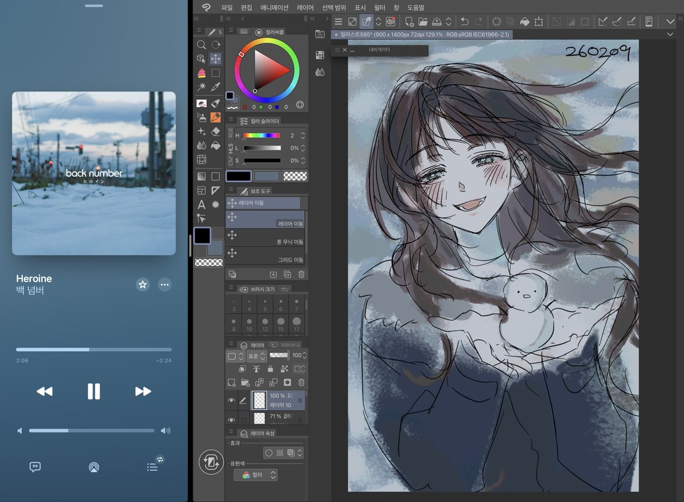684x502 pixels.
Task: Delete layer using layer panel trash icon
Action: pyautogui.click(x=302, y=383)
